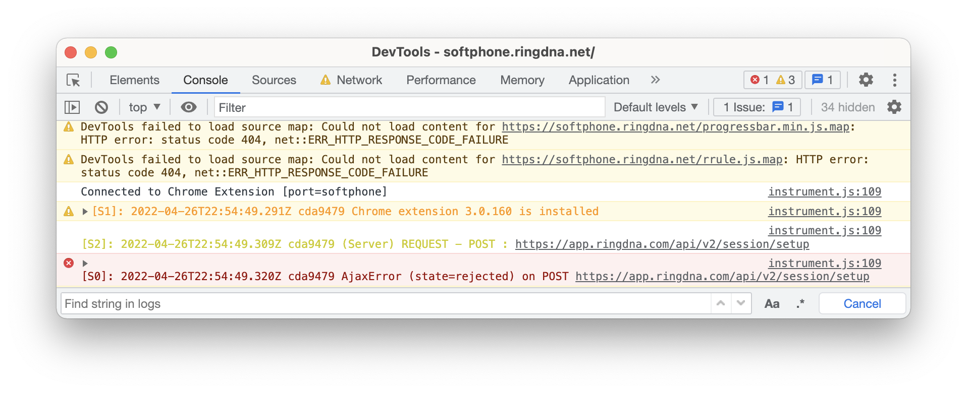Viewport: 967px width, 393px height.
Task: Toggle match case Aa in search
Action: (x=772, y=304)
